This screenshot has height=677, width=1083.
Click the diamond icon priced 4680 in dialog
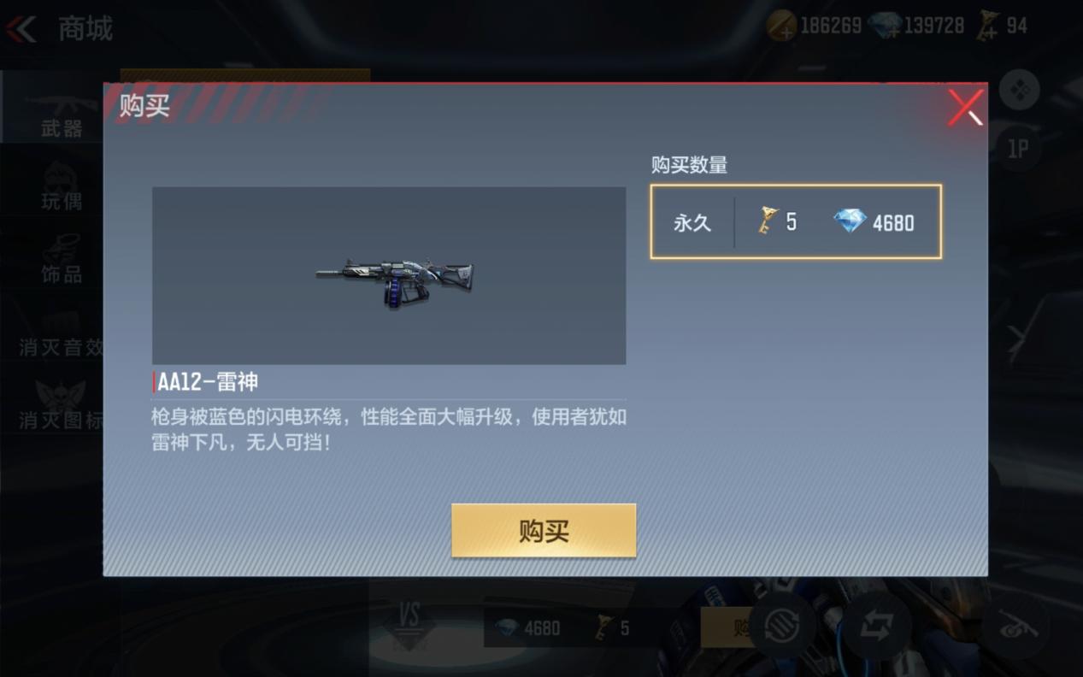coord(850,222)
